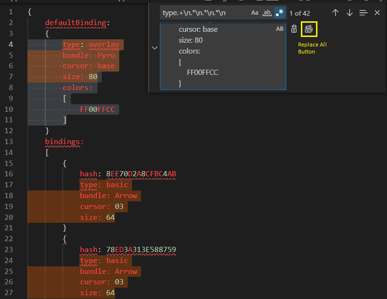Toggle Preserve Case in replace field

click(x=280, y=29)
